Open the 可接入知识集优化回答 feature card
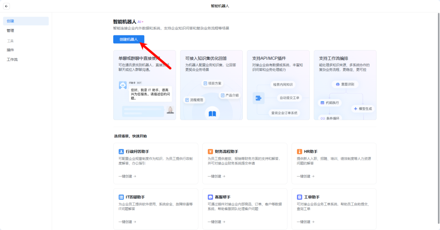 [211, 85]
